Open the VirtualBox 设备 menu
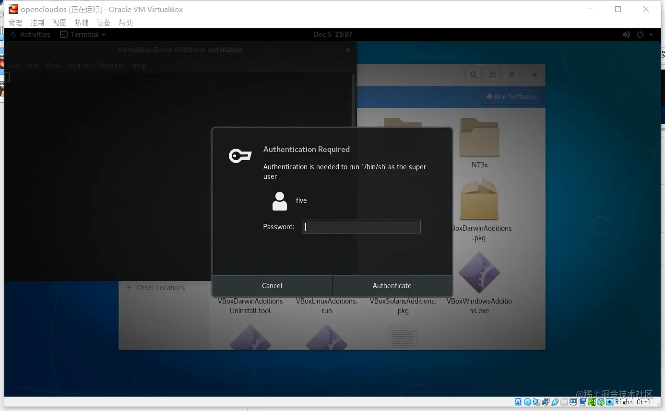The image size is (665, 411). coord(104,23)
